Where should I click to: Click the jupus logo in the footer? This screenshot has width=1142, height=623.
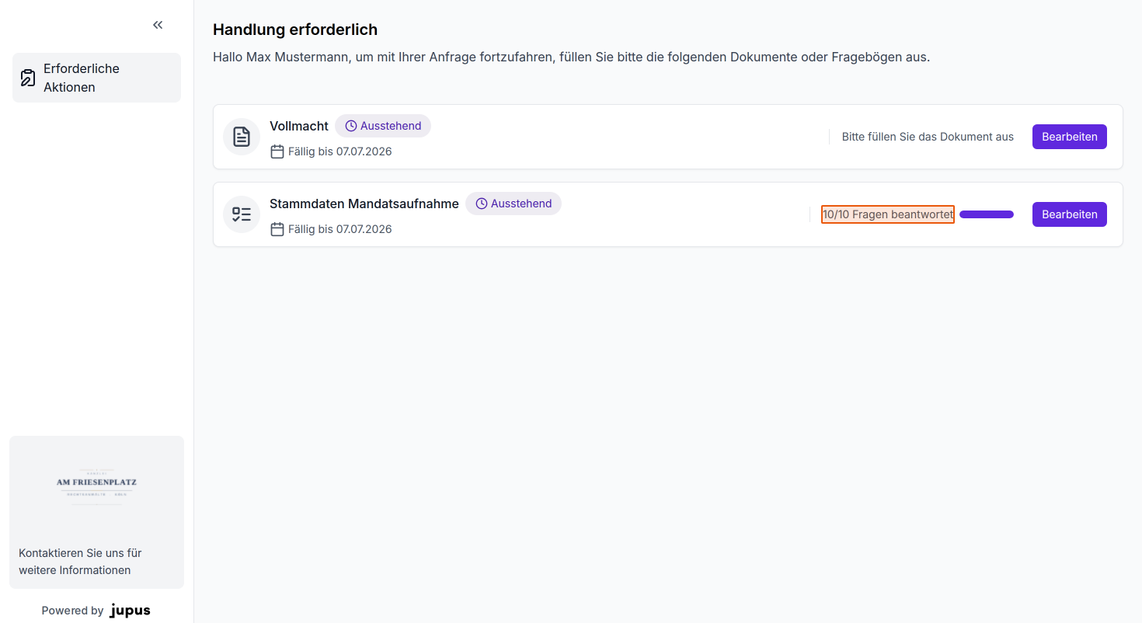pos(131,611)
